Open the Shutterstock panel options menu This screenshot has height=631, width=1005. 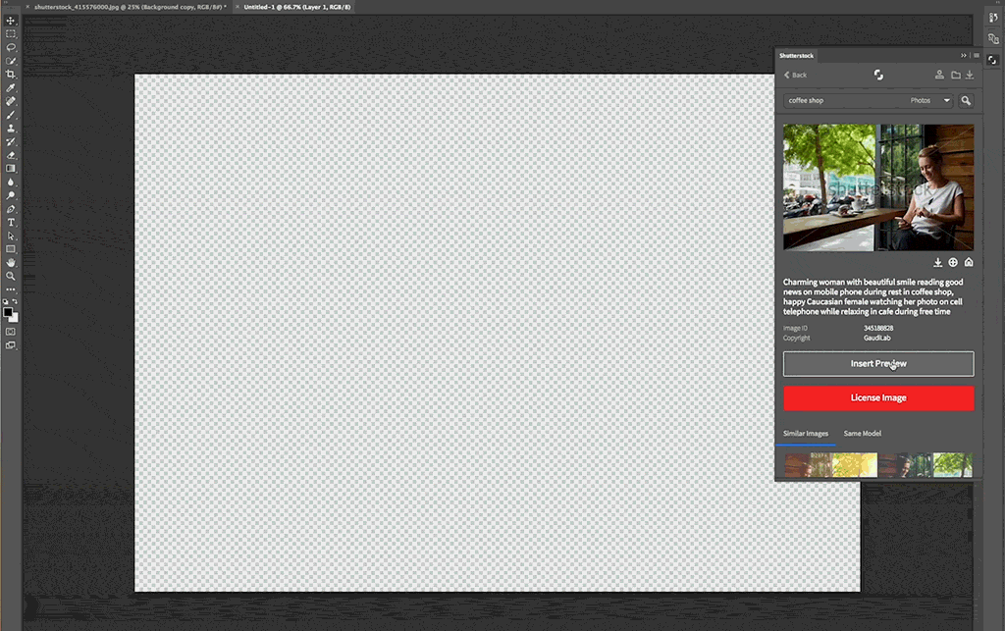(x=976, y=55)
